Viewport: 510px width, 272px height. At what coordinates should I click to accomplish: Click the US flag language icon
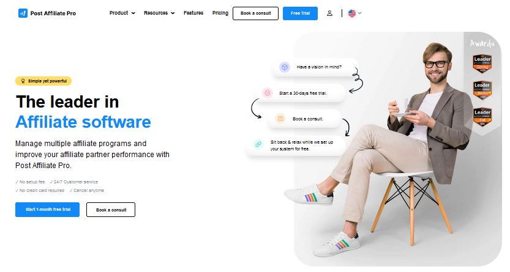click(x=352, y=13)
